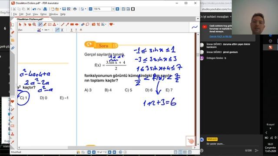Click the send message arrow in chat

[256, 150]
